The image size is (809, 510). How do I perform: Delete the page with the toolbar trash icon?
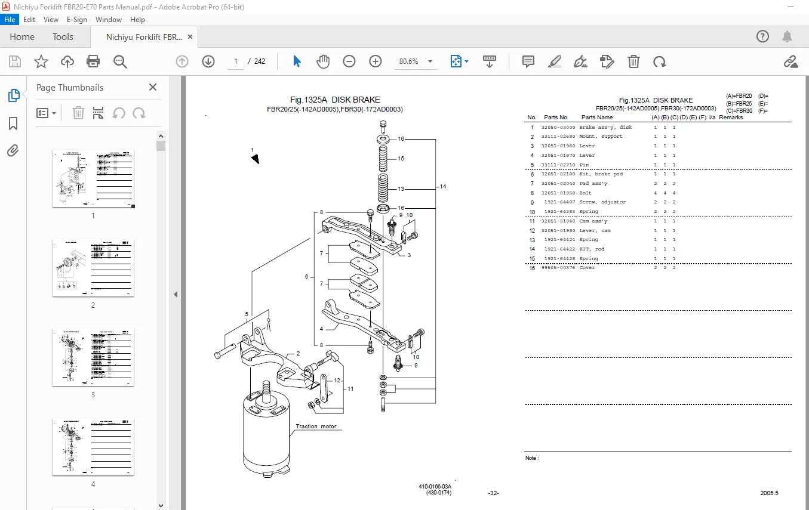point(633,61)
